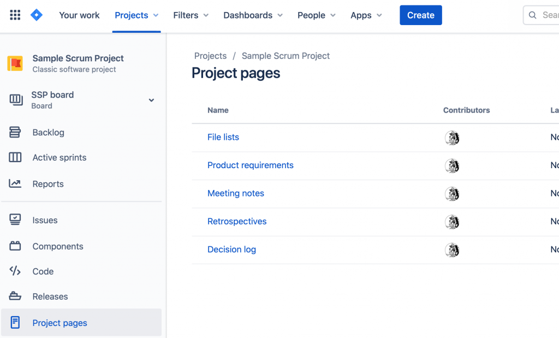
Task: Open the Meeting notes page link
Action: [x=236, y=193]
